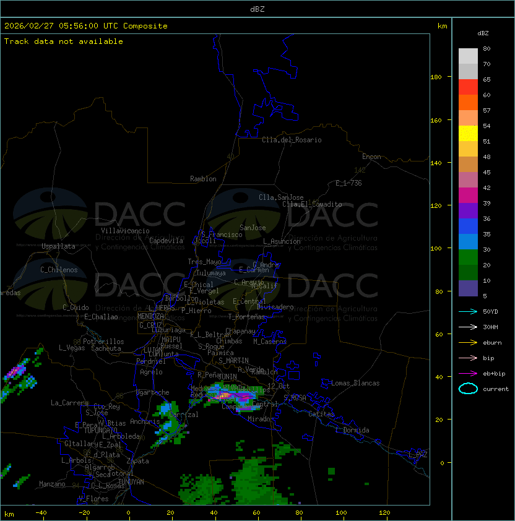Viewport: 515px width, 521px height.
Task: Pick the purple swatch below 39 dBZ
Action: point(468,210)
